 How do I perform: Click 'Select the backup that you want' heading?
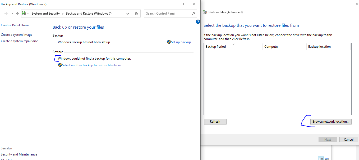[251, 25]
